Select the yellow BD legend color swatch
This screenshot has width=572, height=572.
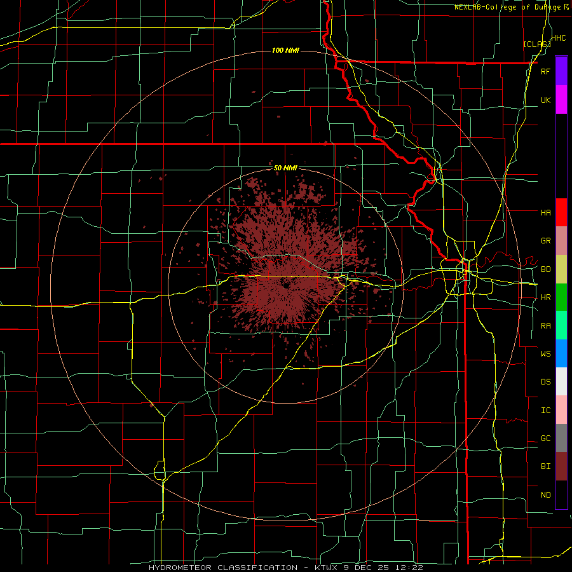pyautogui.click(x=561, y=269)
